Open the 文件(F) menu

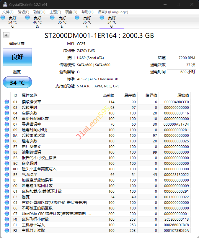(8, 12)
